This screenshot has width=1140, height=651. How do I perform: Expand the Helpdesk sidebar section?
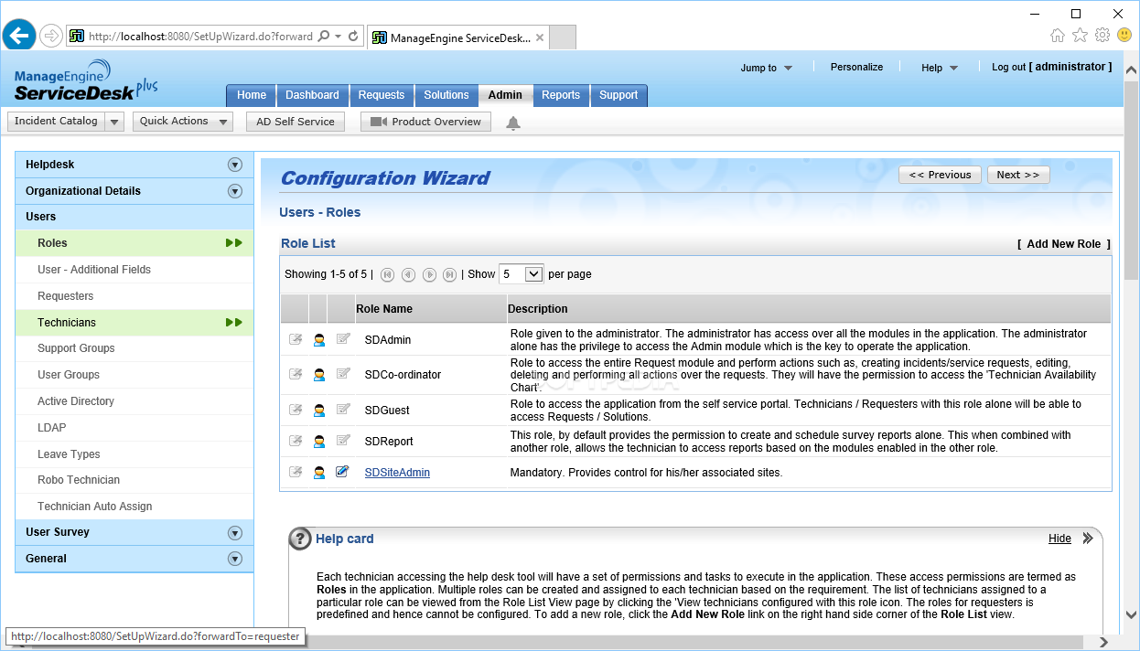pos(235,165)
